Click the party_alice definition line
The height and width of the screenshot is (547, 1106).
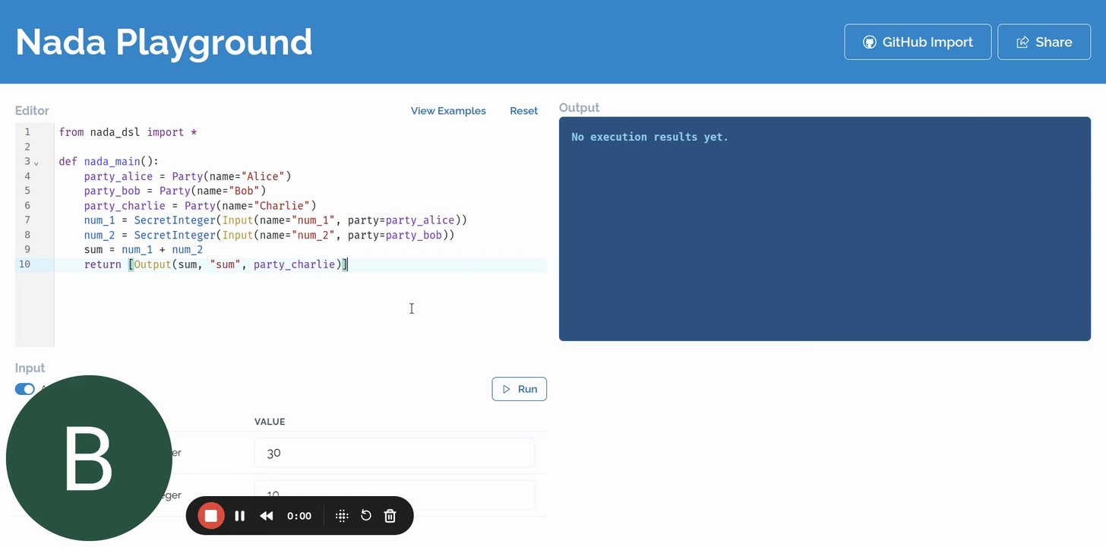188,176
